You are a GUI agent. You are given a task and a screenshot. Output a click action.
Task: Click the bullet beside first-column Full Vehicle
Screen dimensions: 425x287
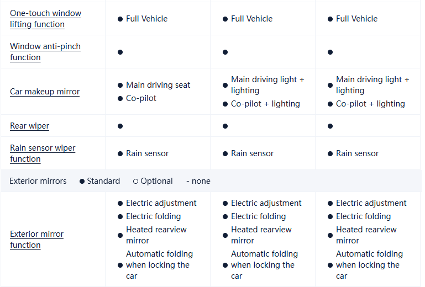pos(120,19)
